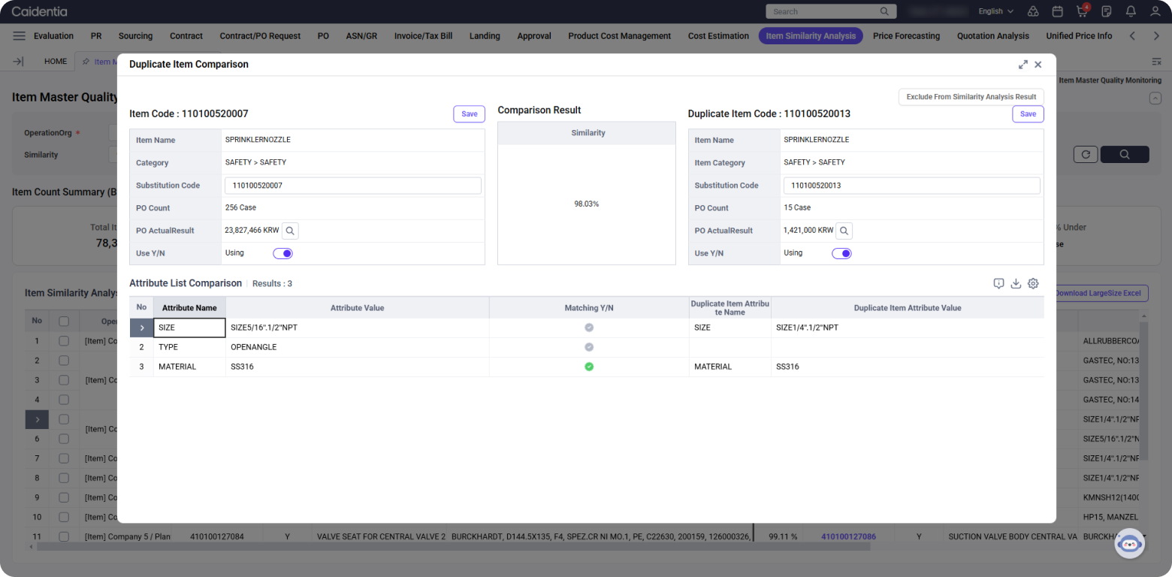Image resolution: width=1172 pixels, height=577 pixels.
Task: Expand the dialog to full screen
Action: (1022, 65)
